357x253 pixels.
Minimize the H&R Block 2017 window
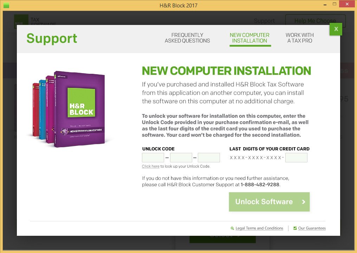[x=325, y=5]
